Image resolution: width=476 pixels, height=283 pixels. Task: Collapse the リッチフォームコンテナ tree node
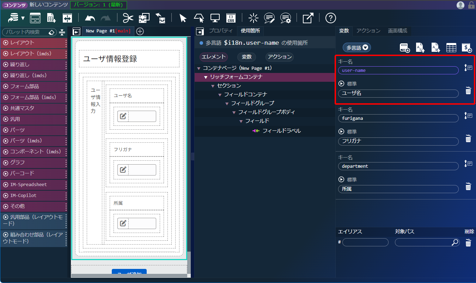pos(206,77)
